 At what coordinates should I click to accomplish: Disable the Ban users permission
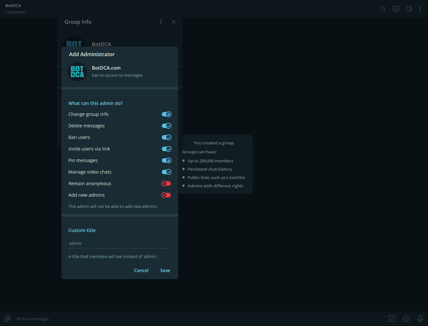[166, 137]
